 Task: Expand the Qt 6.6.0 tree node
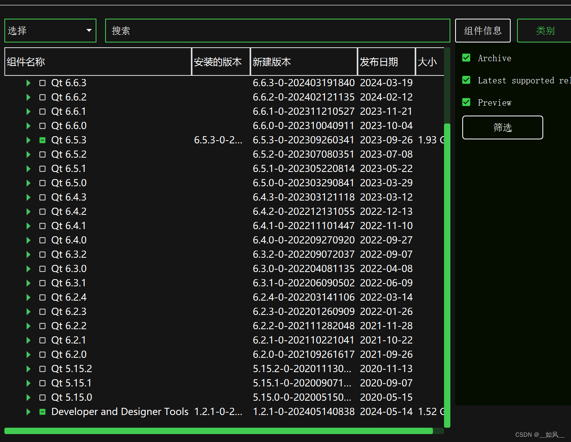(28, 126)
